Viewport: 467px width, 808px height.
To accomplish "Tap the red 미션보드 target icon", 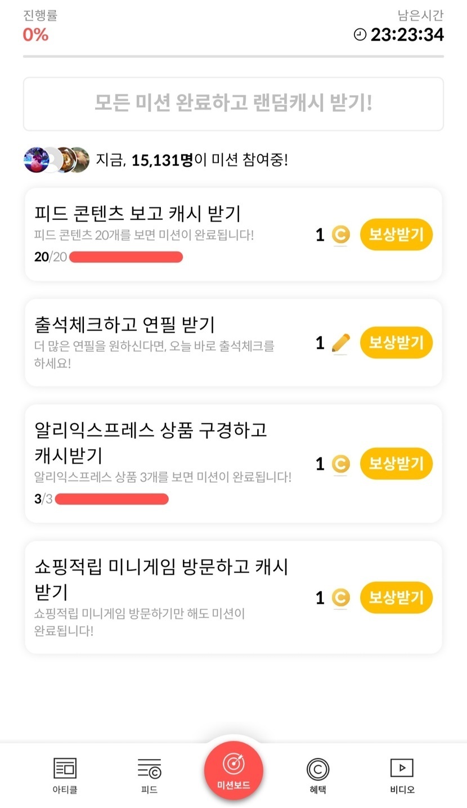I will tap(234, 764).
